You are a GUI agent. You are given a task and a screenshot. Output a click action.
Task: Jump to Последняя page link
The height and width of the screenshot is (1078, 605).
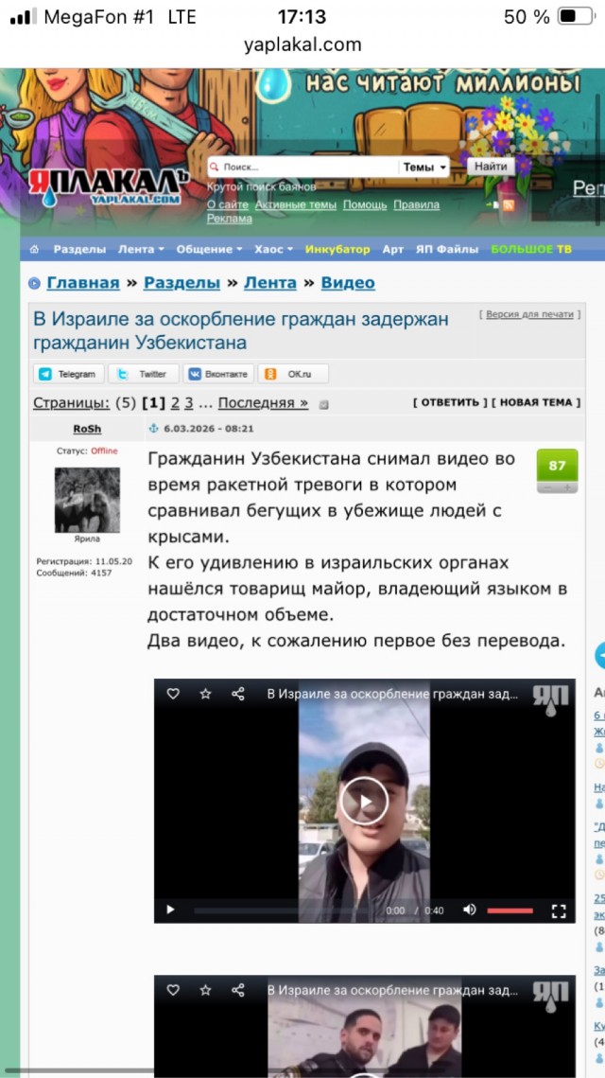pyautogui.click(x=263, y=403)
